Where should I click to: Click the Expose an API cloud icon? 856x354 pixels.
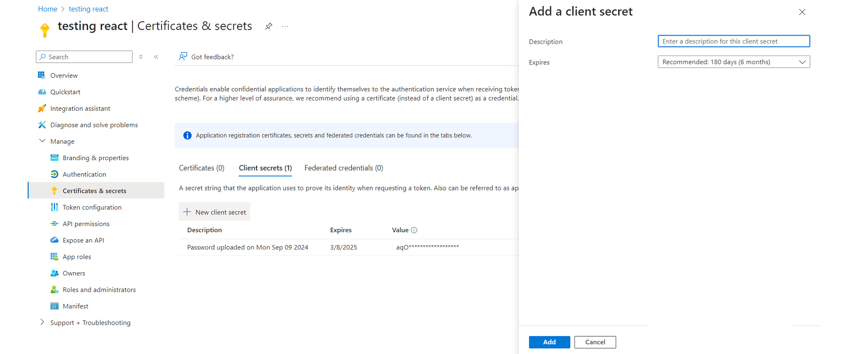coord(54,240)
